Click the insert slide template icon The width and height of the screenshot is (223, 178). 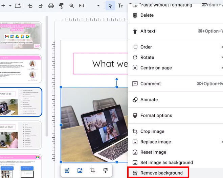point(18,6)
